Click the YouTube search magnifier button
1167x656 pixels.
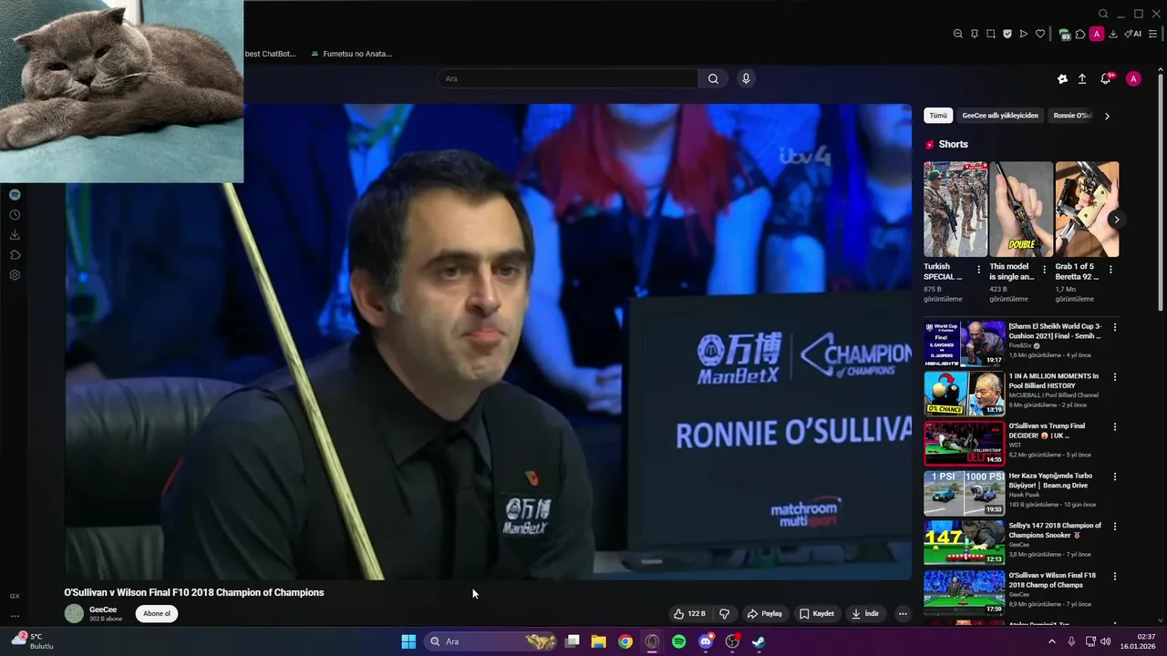tap(713, 79)
